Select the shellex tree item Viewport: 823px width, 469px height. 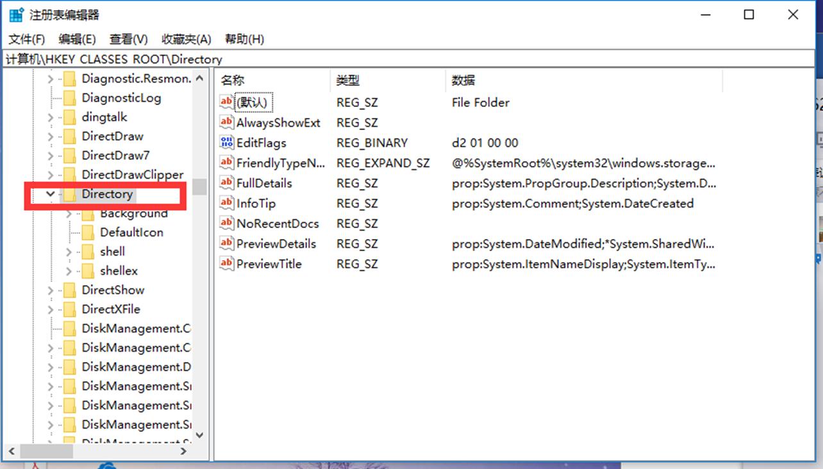[x=119, y=271]
